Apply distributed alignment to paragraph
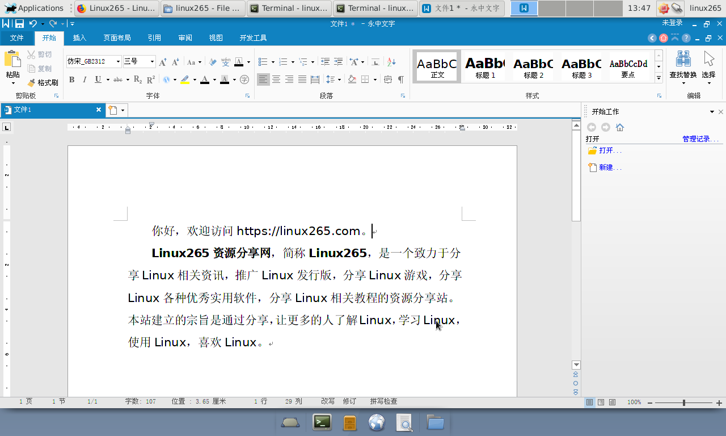 (x=315, y=79)
